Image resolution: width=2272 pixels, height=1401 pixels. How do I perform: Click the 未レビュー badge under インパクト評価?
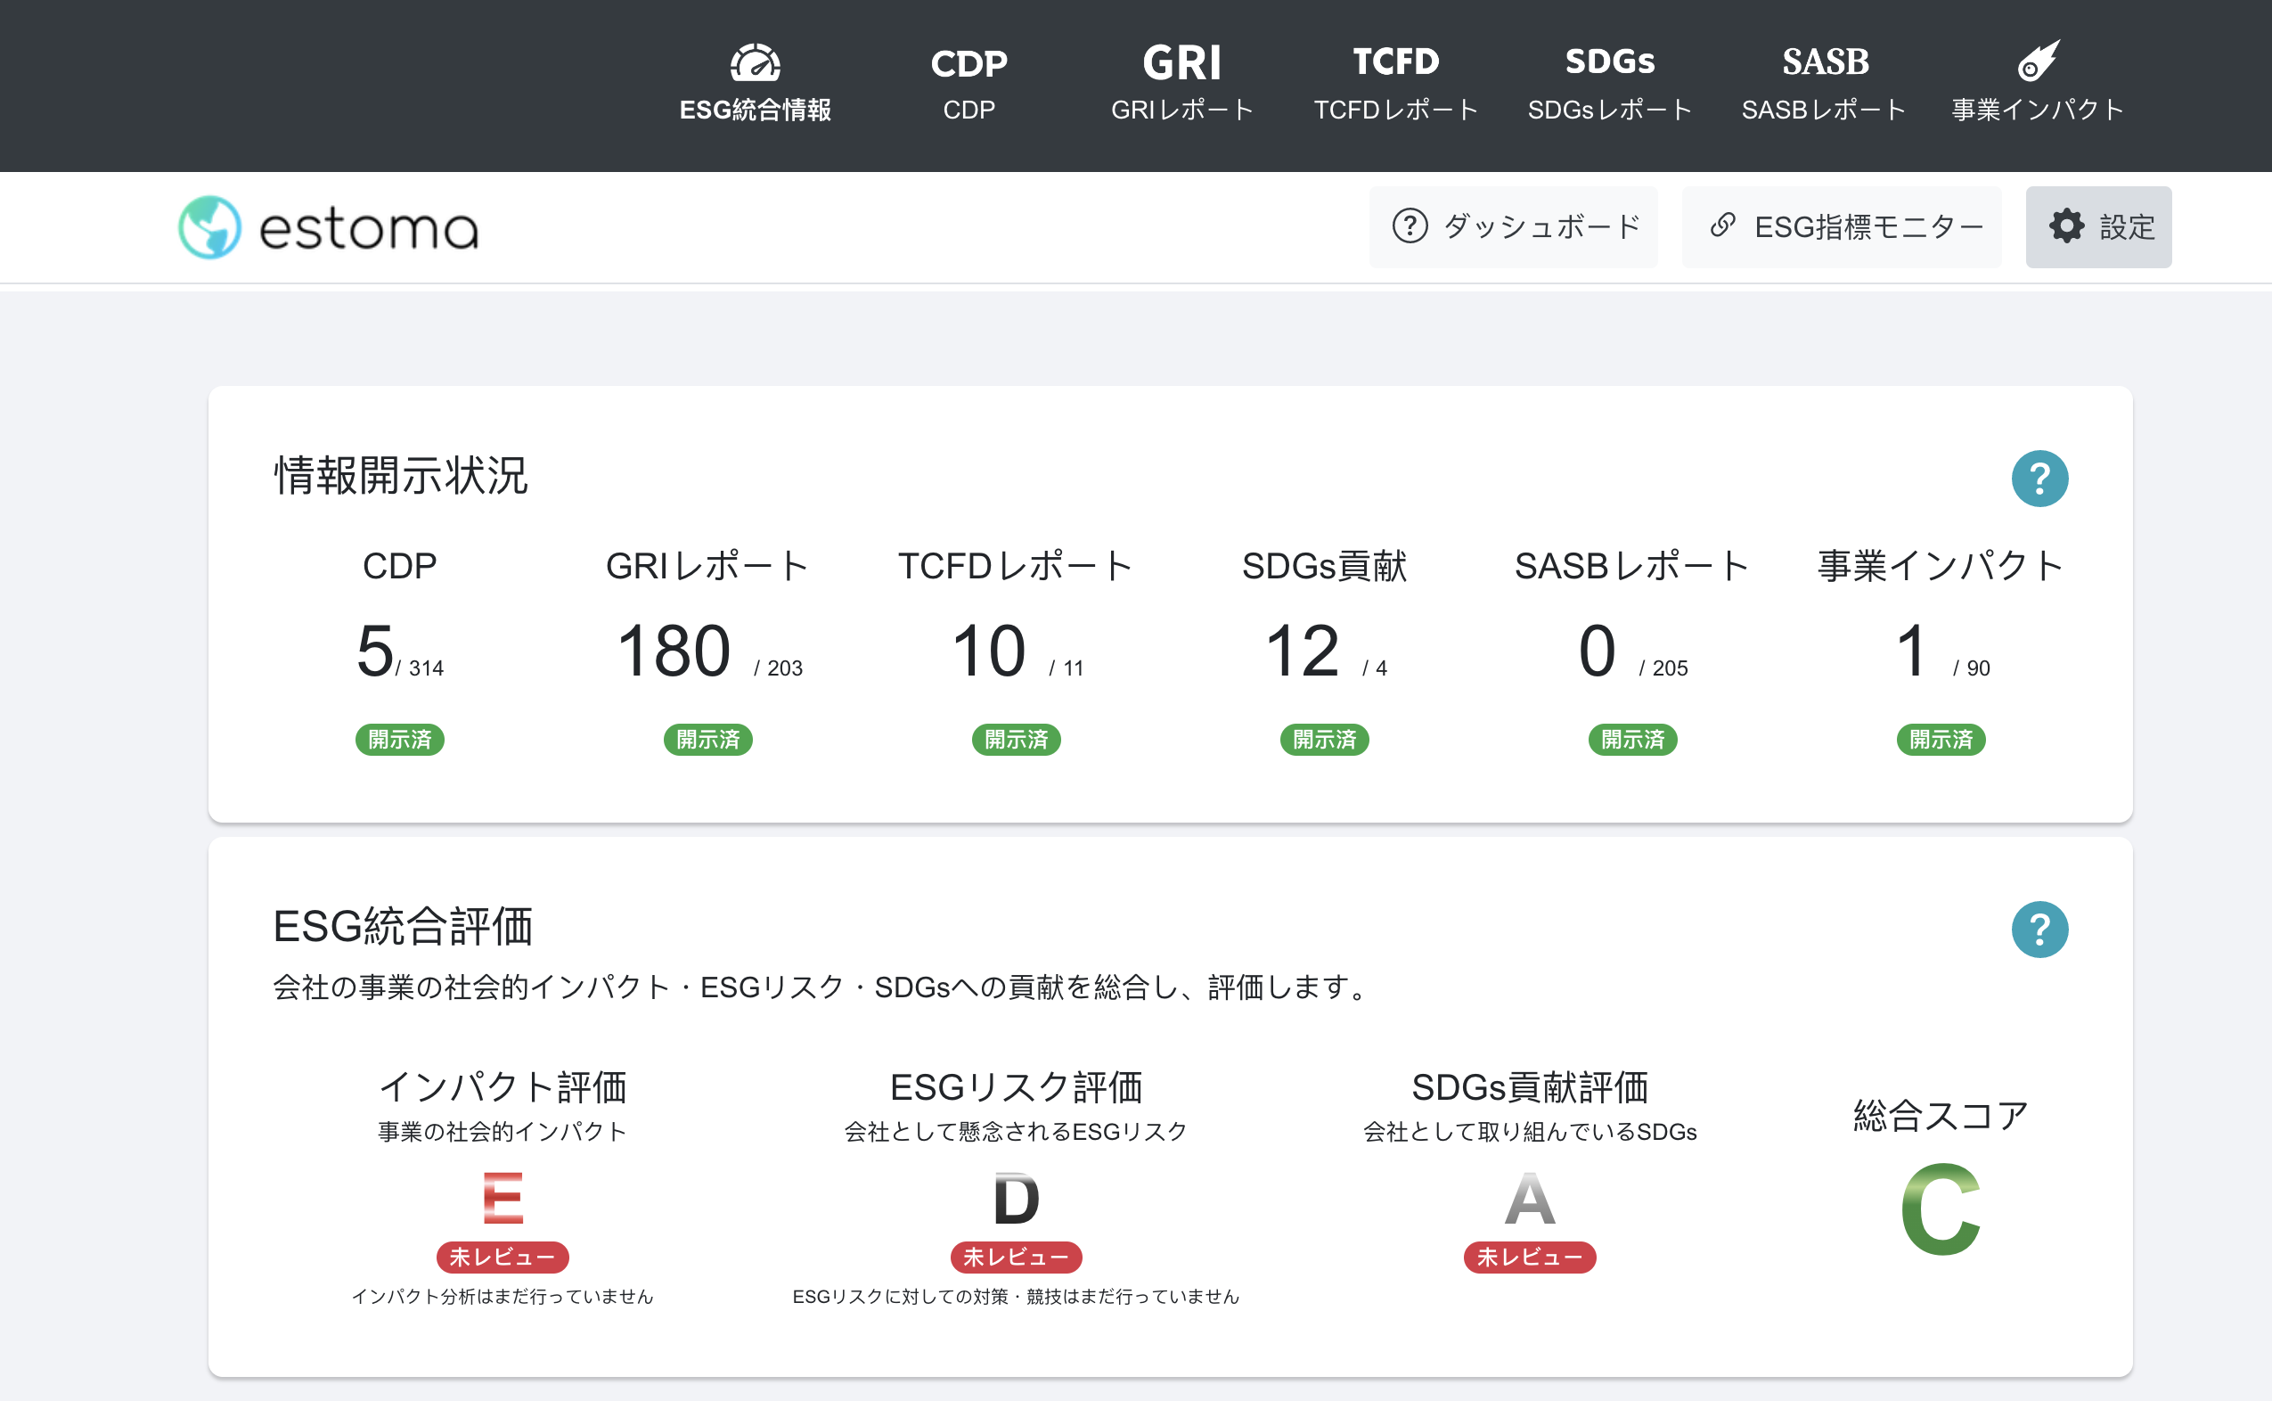coord(502,1258)
